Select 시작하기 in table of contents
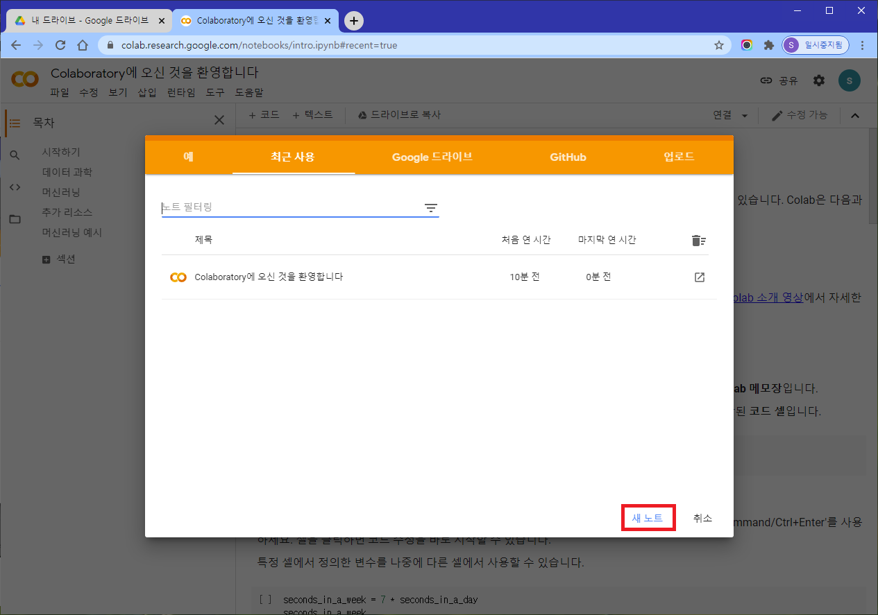This screenshot has width=878, height=615. point(61,152)
